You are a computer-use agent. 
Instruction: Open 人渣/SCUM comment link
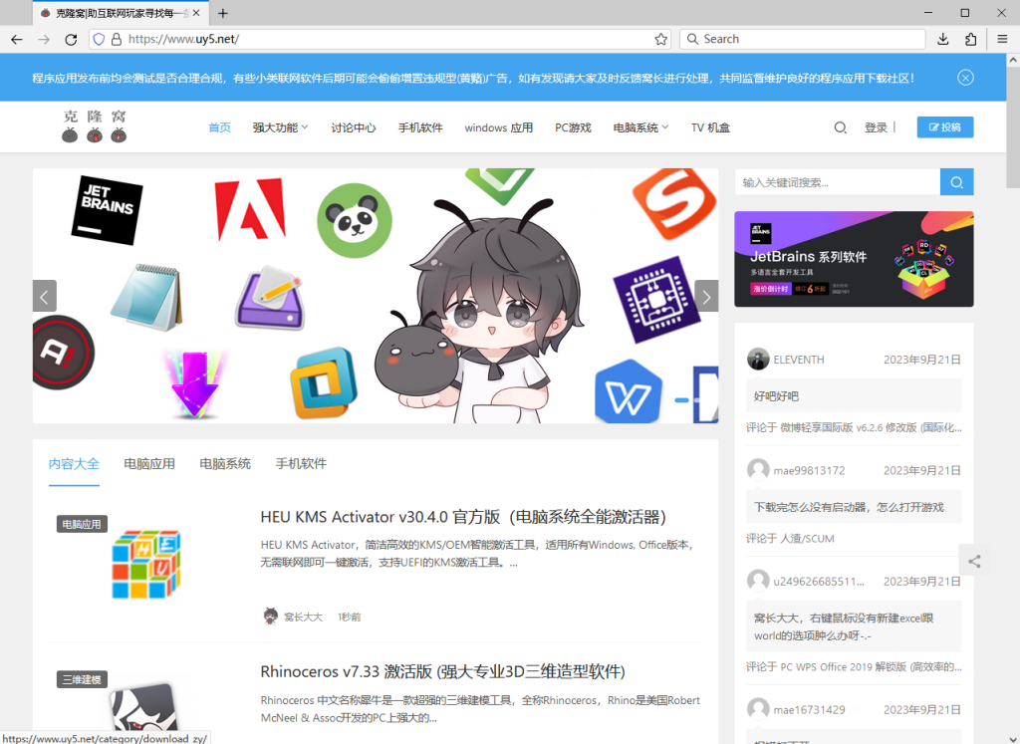tap(807, 539)
